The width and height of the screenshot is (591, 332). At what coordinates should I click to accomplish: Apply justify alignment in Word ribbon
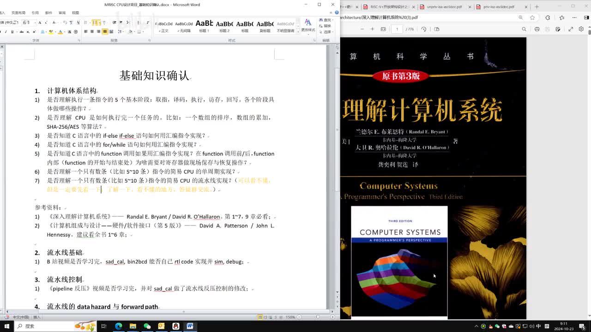(x=105, y=31)
